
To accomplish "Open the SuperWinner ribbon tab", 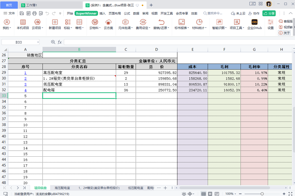I will point(86,13).
